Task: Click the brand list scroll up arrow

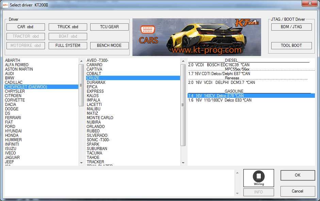Action: [81, 61]
